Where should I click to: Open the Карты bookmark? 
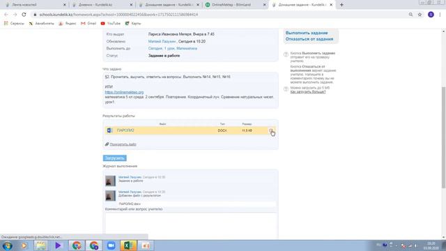[133, 23]
